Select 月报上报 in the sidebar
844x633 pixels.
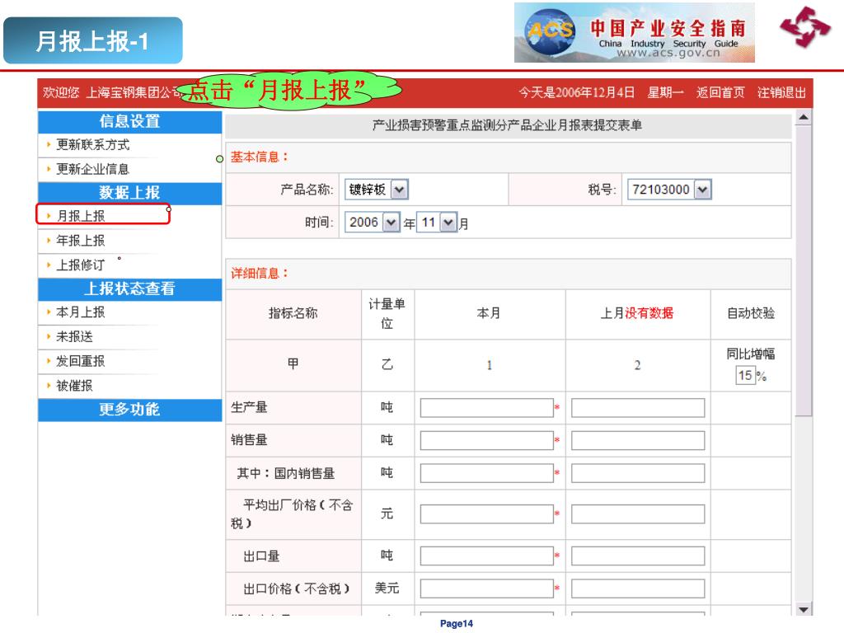point(81,216)
